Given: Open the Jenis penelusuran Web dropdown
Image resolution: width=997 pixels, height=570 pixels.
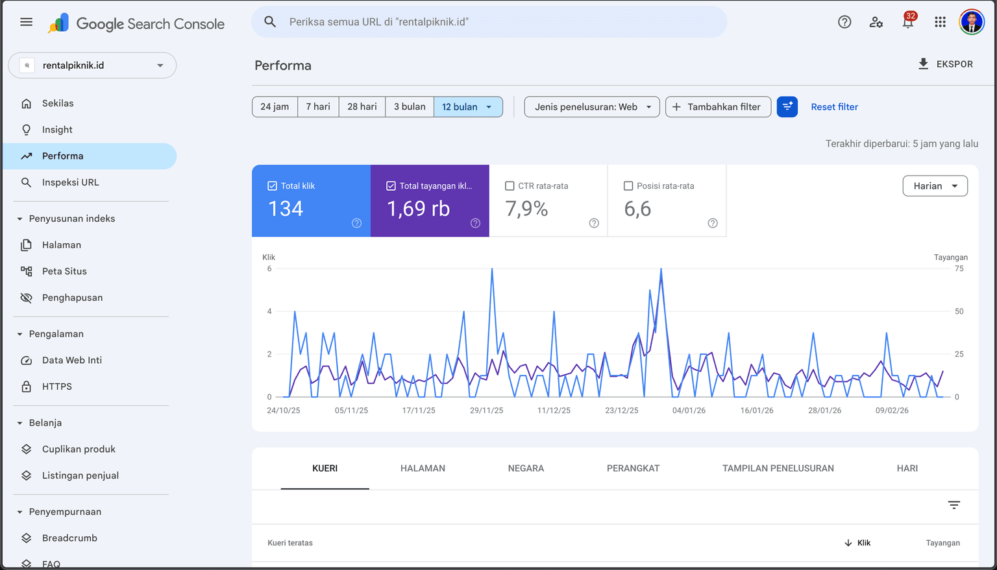Looking at the screenshot, I should click(591, 106).
